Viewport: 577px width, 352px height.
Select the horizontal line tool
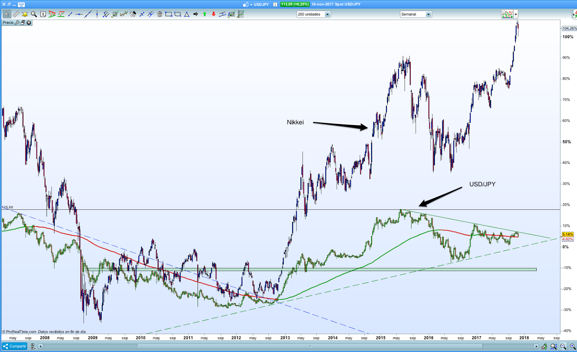79,14
